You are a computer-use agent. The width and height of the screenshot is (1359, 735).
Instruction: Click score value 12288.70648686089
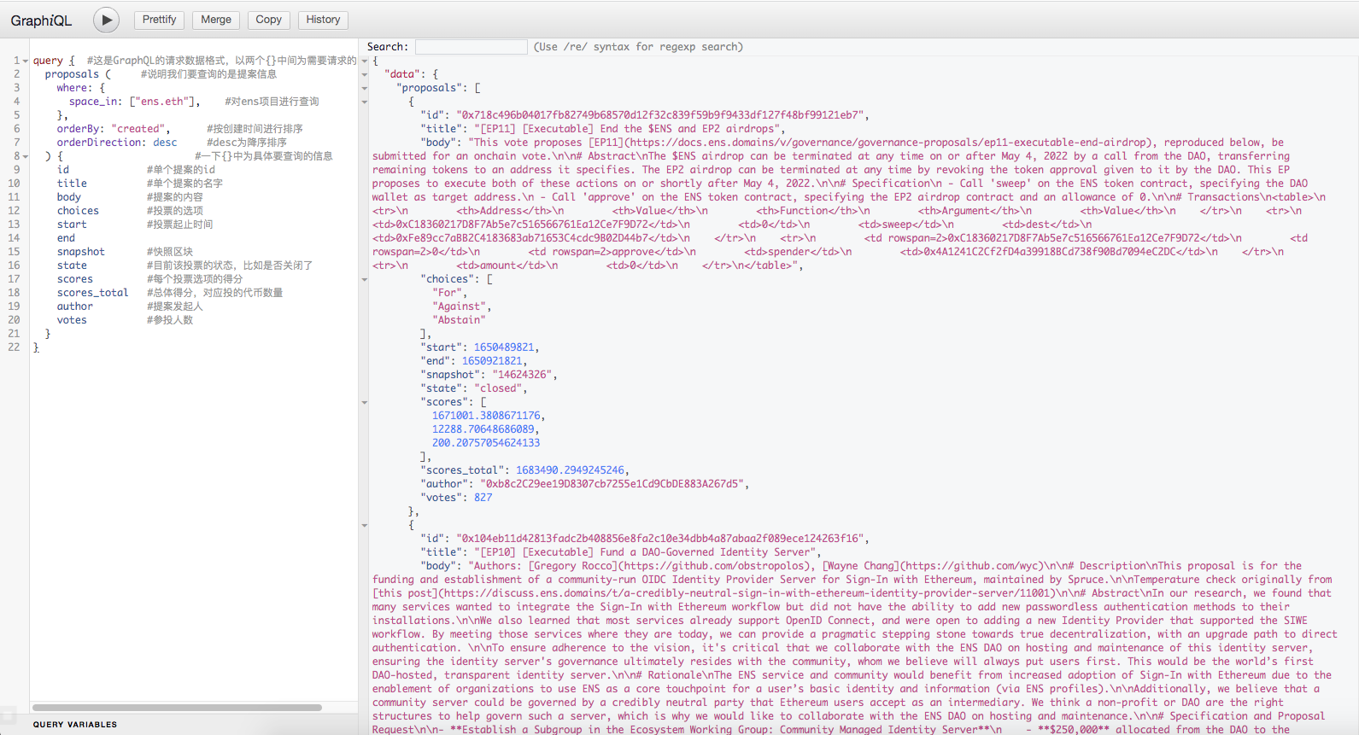point(483,429)
